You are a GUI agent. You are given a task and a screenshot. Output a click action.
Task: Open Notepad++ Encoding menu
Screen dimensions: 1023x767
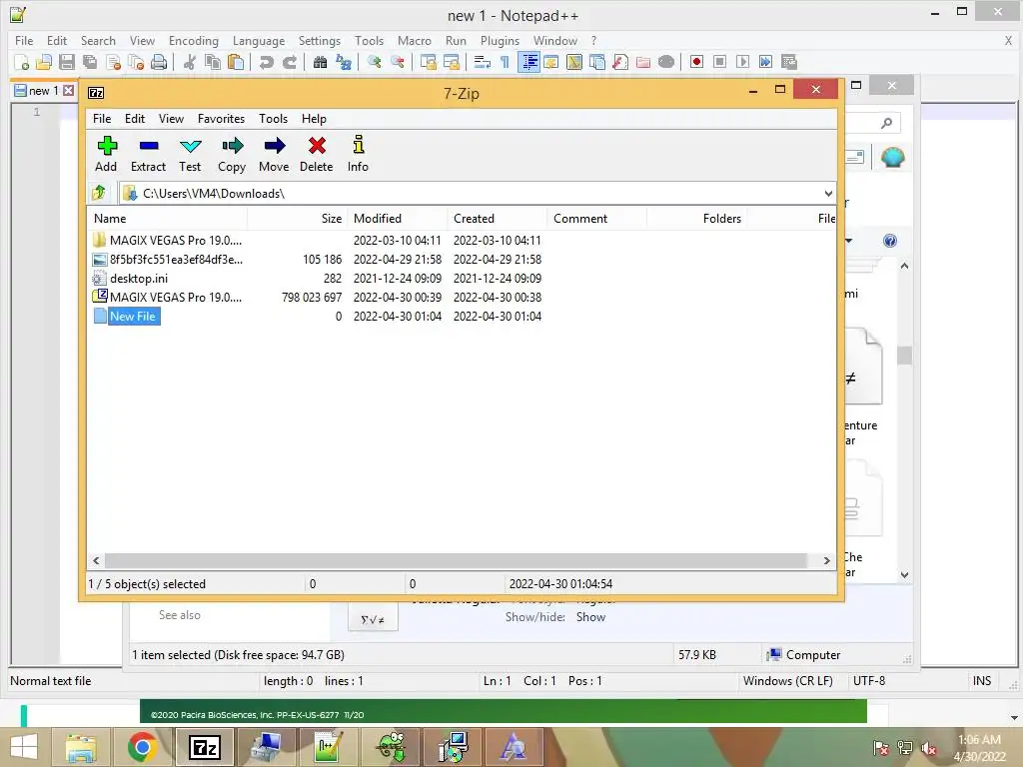click(193, 40)
